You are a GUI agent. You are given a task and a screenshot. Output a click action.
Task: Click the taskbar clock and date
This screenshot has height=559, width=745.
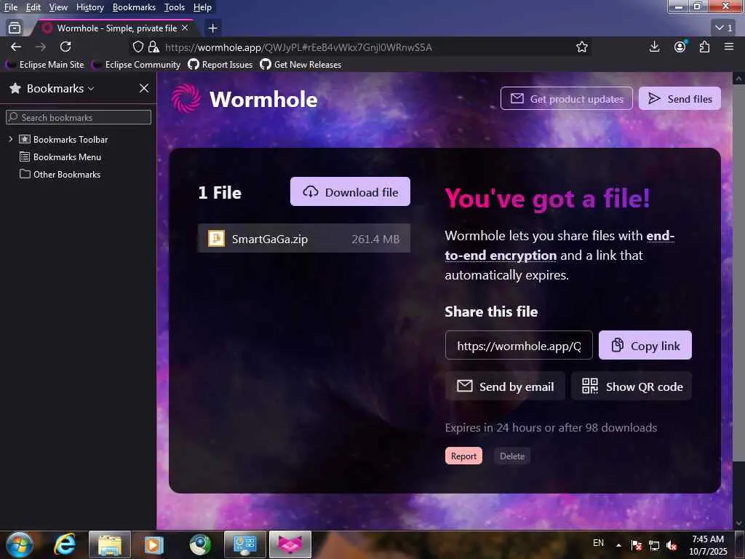pyautogui.click(x=708, y=545)
